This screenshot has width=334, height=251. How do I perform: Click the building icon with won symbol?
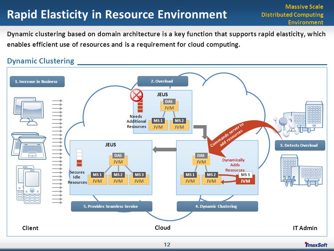click(301, 170)
